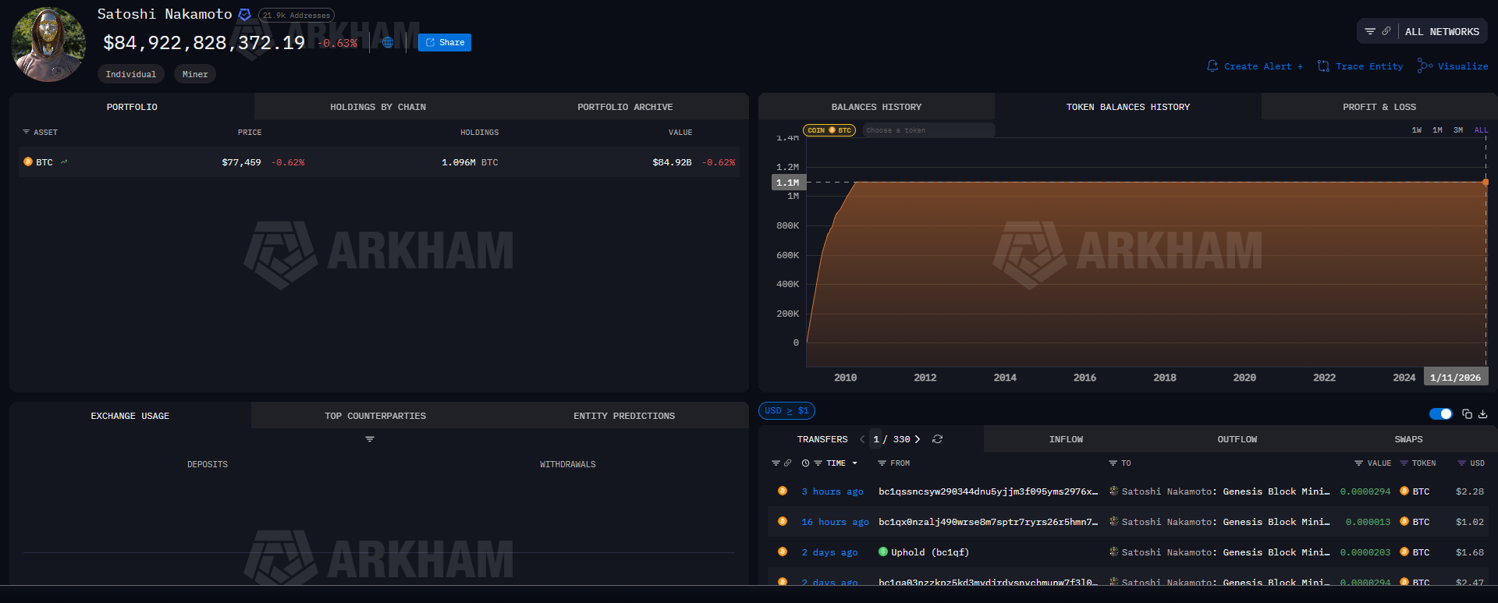Open the Time column sort dropdown
This screenshot has width=1498, height=603.
coord(855,463)
